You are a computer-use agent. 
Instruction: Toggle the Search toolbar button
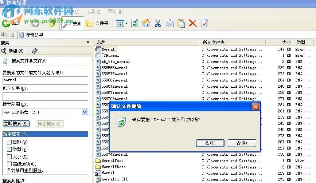73,23
